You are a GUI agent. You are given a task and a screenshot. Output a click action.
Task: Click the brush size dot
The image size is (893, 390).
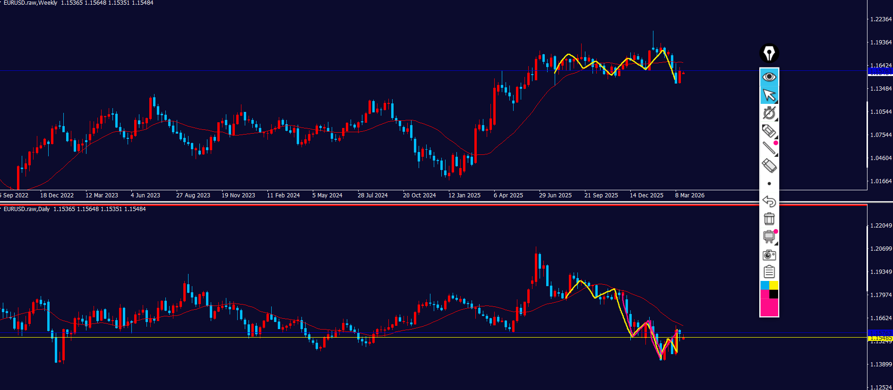coord(769,183)
